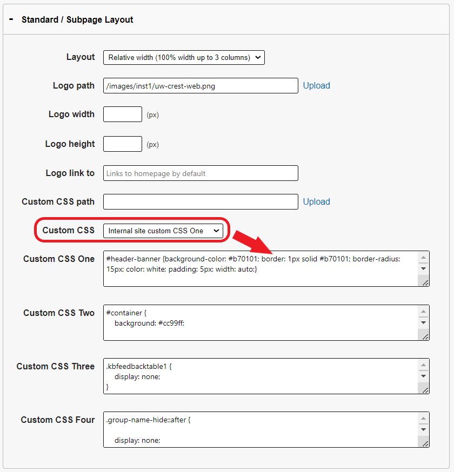Open the Custom CSS dropdown

163,231
